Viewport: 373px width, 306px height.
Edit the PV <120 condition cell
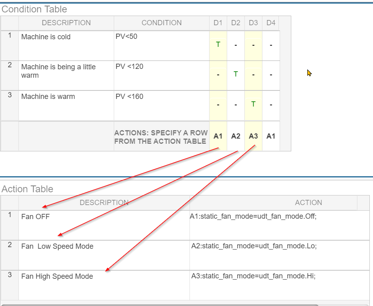pyautogui.click(x=161, y=76)
